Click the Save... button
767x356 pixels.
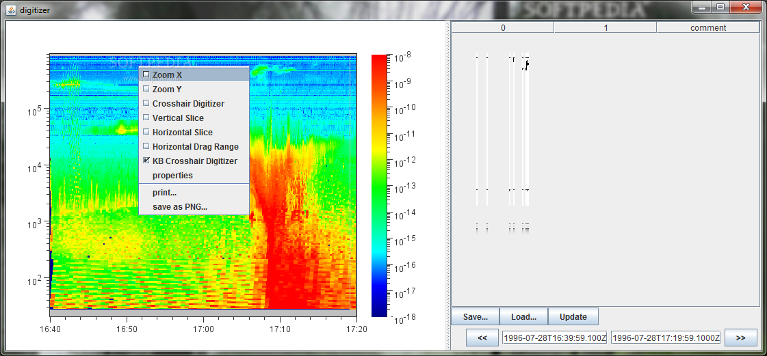click(x=475, y=317)
